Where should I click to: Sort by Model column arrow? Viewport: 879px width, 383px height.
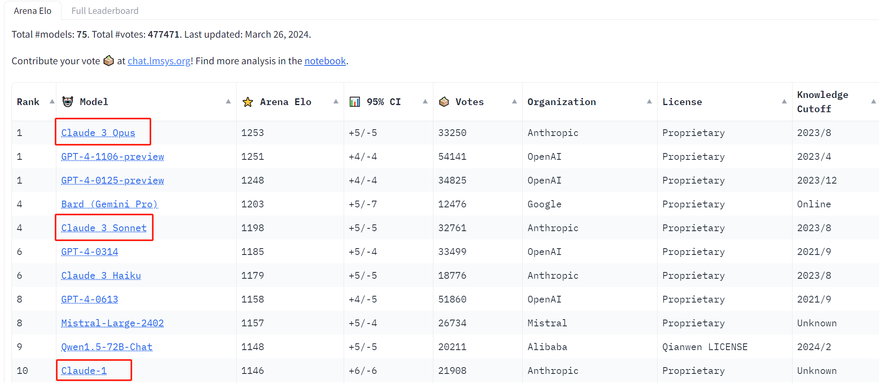(x=228, y=101)
